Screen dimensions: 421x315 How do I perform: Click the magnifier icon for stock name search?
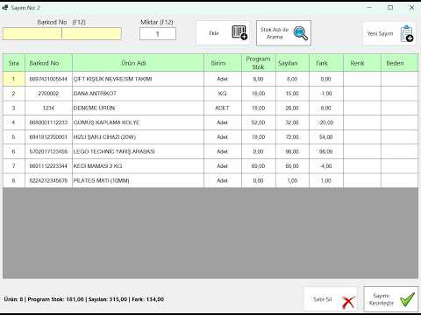301,33
